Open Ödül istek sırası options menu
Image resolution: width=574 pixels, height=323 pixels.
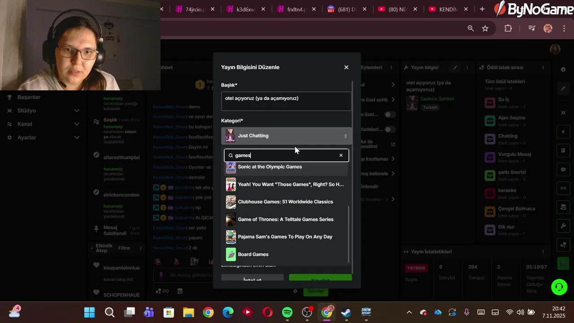point(543,68)
